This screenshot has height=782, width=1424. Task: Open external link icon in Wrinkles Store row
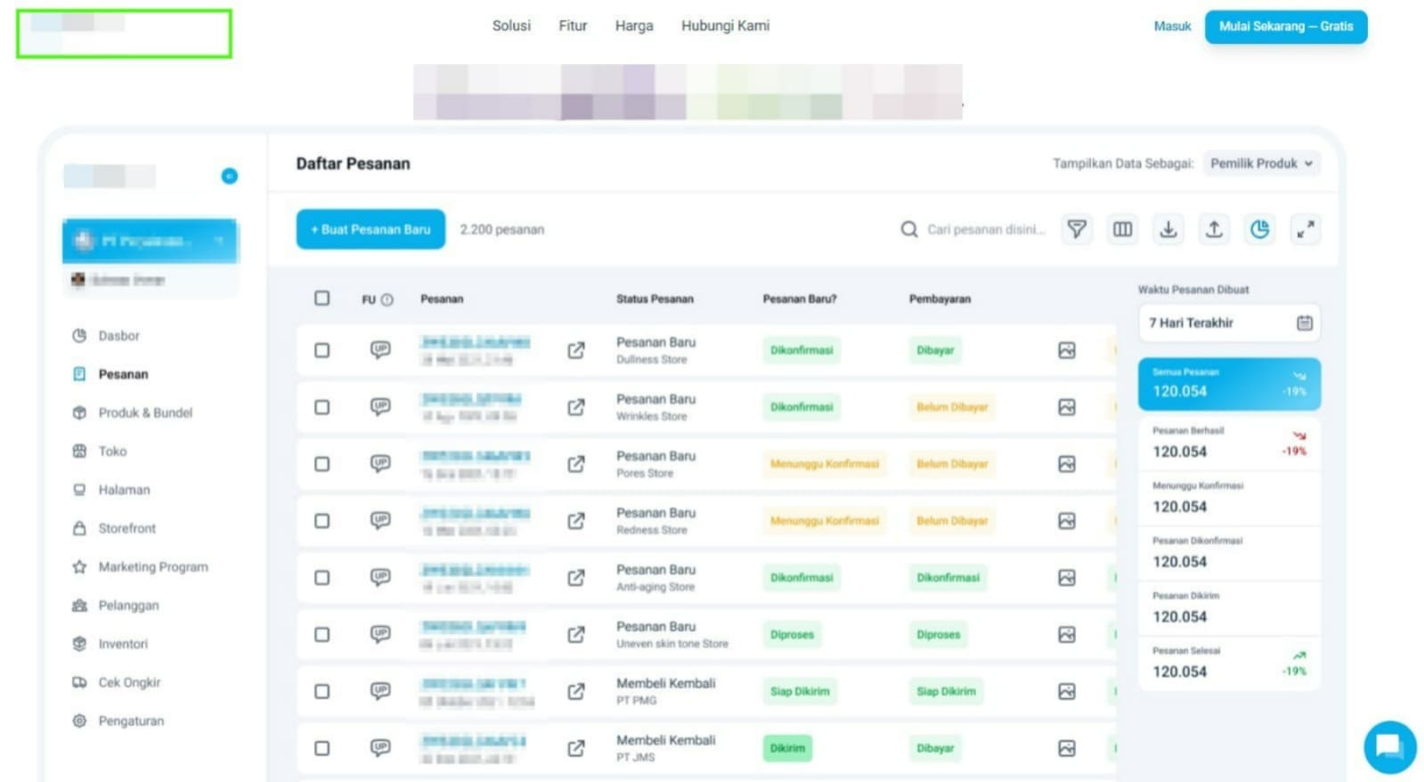tap(576, 407)
